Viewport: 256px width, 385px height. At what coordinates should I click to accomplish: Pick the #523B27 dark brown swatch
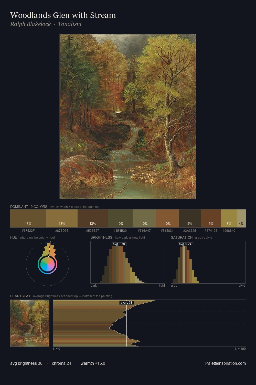click(93, 218)
